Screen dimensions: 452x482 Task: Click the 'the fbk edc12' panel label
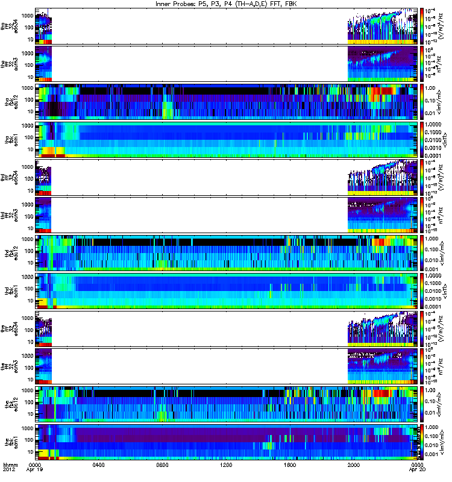[x=11, y=405]
